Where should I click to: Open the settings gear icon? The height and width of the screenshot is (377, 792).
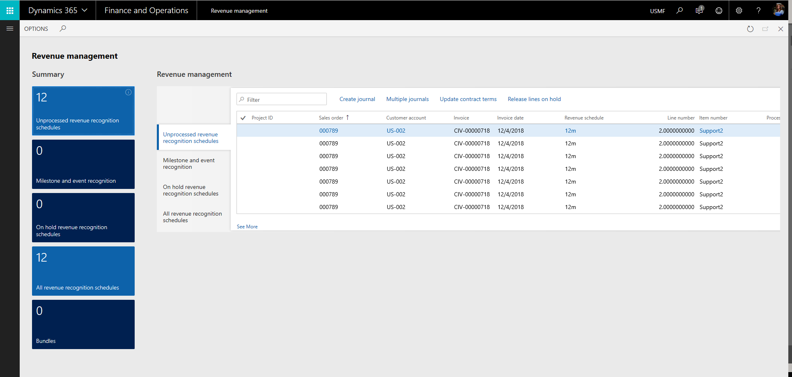click(x=739, y=11)
